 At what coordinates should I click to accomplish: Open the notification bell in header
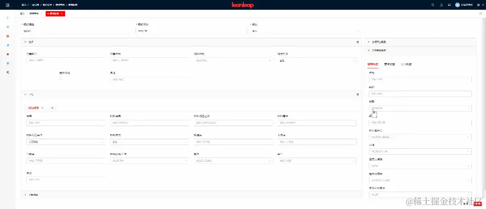click(441, 5)
